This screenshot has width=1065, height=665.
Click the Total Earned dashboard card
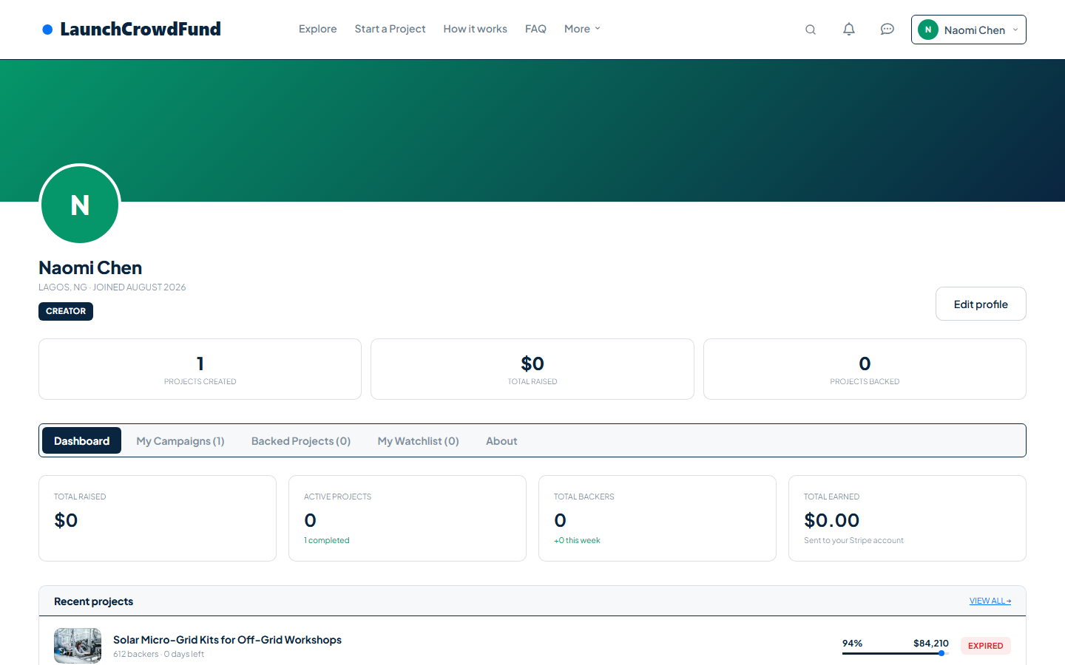click(907, 518)
